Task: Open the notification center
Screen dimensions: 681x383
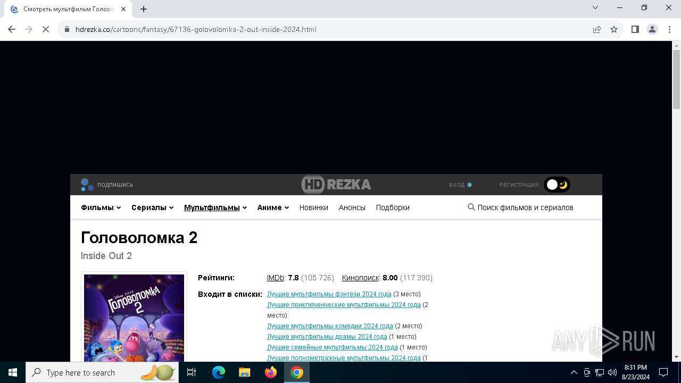Action: point(663,372)
